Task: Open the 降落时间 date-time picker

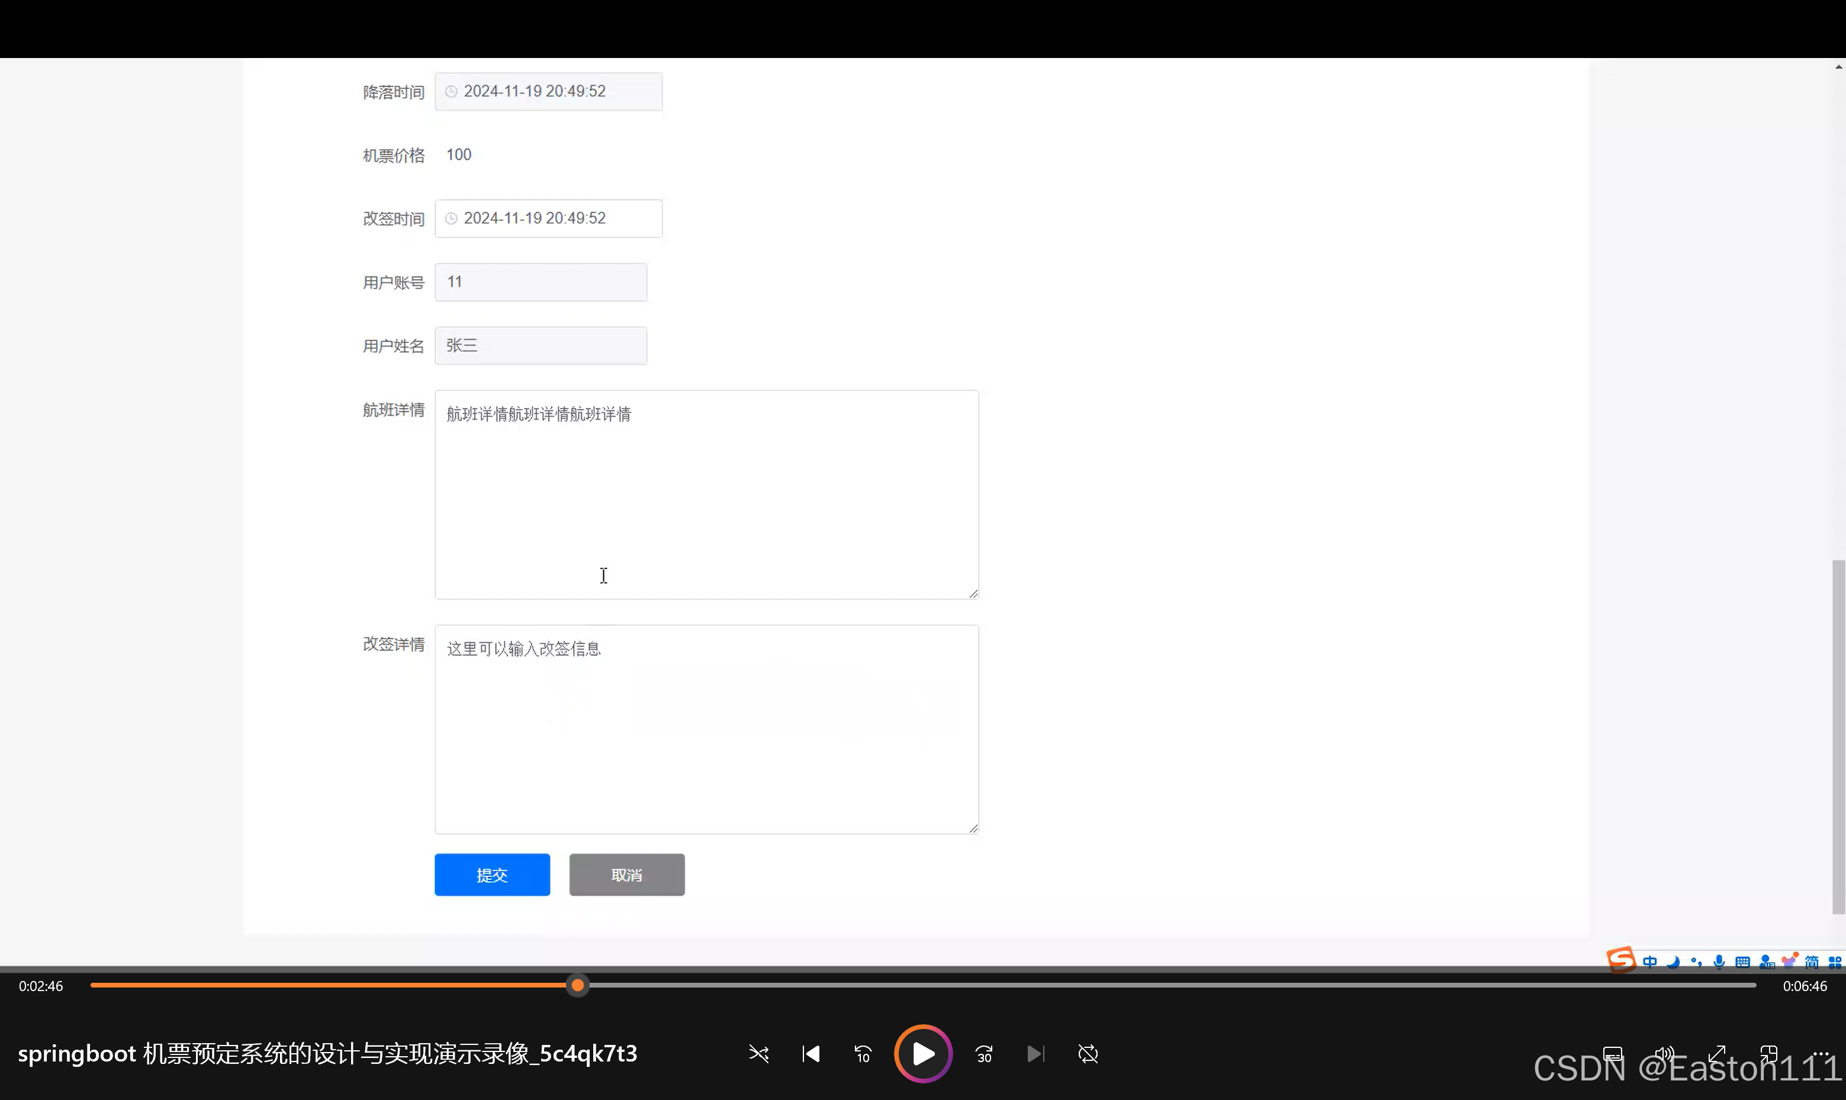Action: 548,91
